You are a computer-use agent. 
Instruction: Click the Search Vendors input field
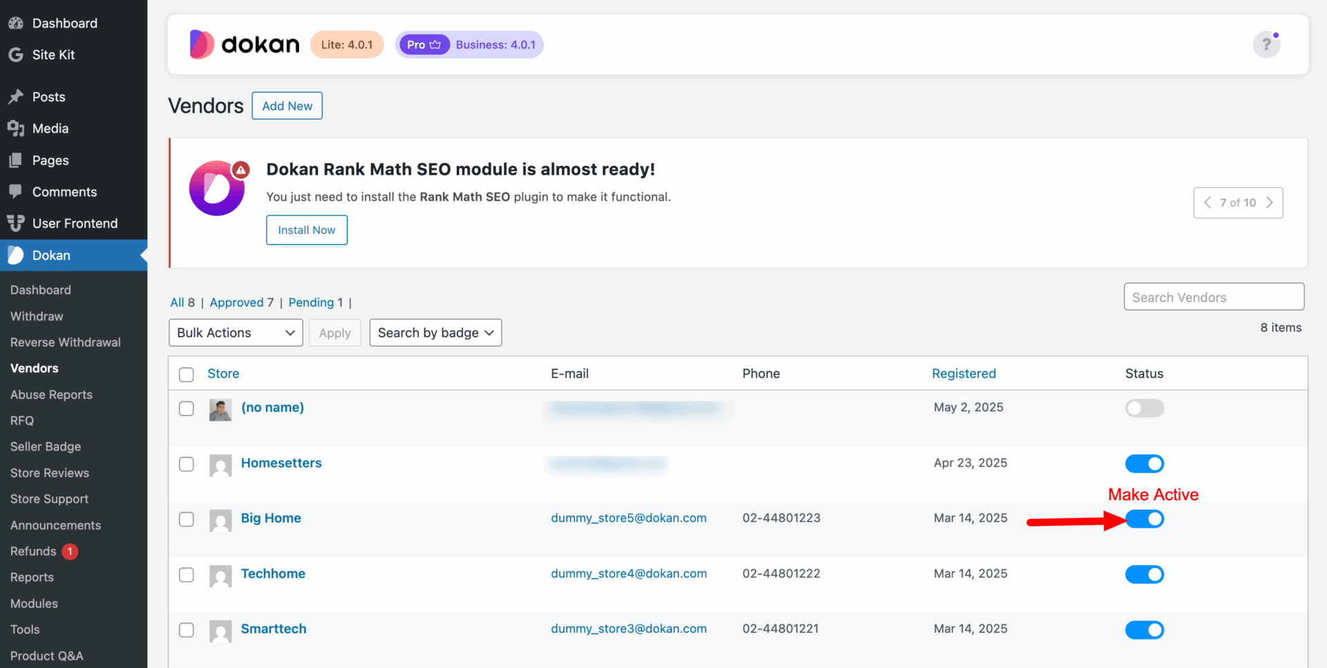point(1214,297)
